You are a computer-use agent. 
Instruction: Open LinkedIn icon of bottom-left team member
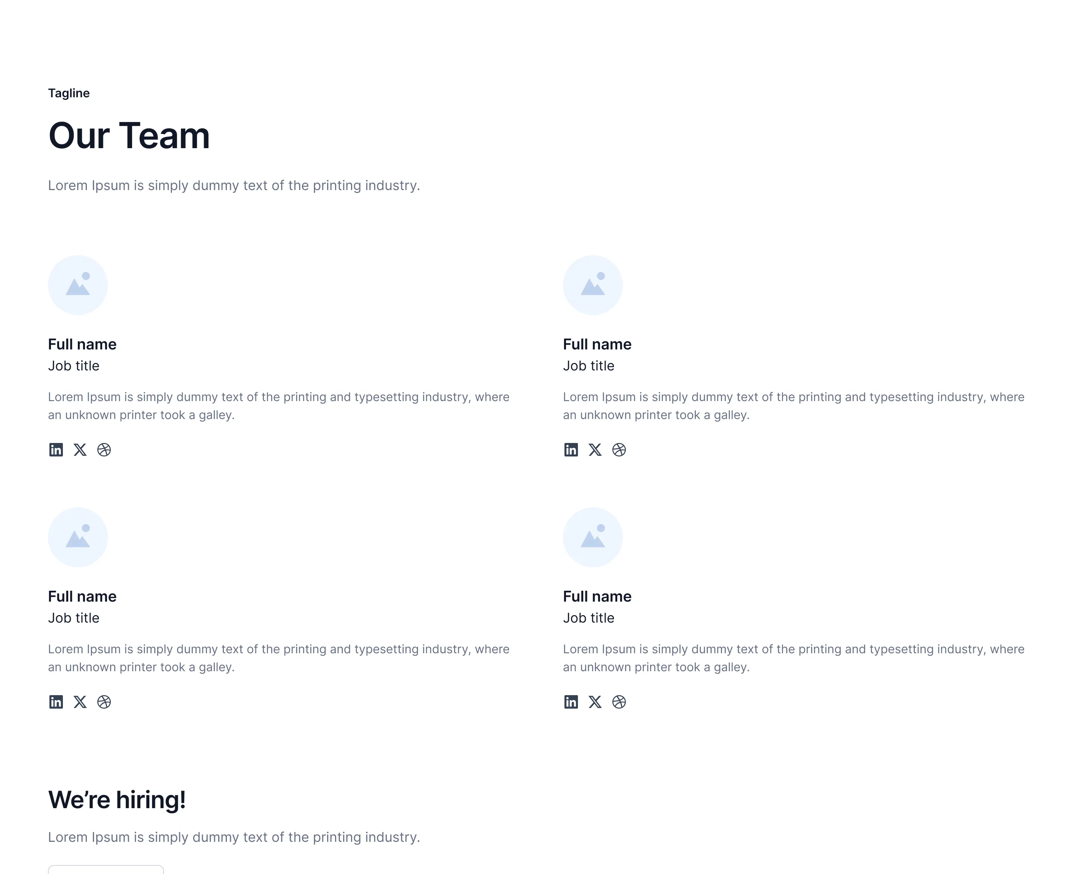pos(56,702)
